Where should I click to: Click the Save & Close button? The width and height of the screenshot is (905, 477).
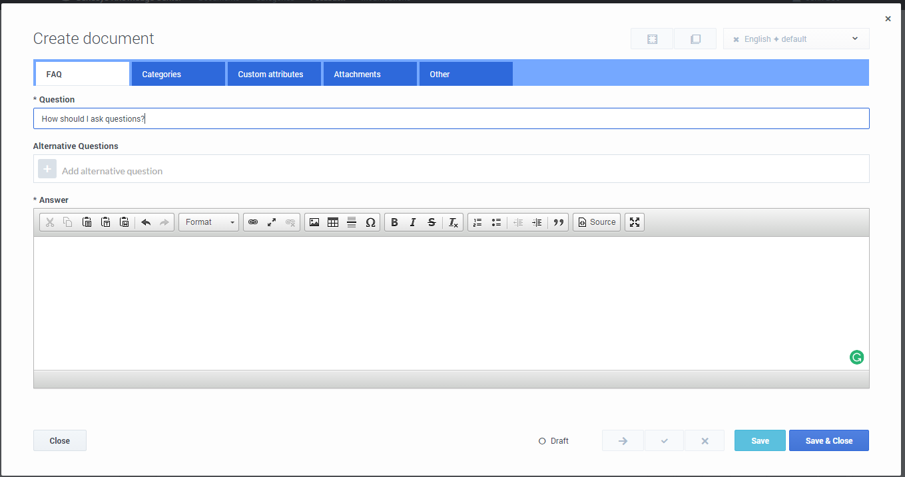(x=828, y=440)
